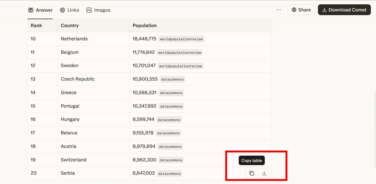Open the worldpopulationreview source for Belgium

tap(180, 52)
